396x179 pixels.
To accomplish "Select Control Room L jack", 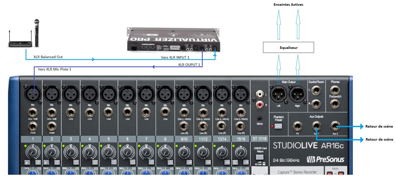I will [x=316, y=90].
